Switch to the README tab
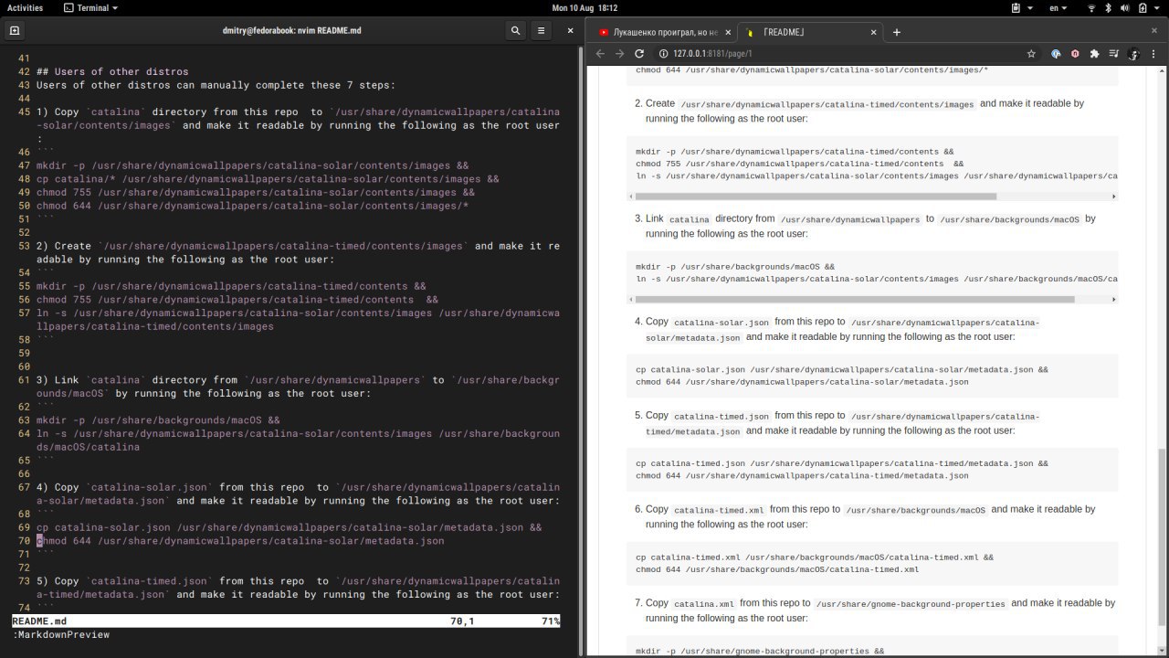 pos(811,32)
